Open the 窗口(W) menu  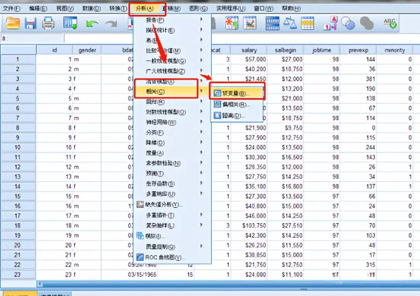[x=264, y=9]
